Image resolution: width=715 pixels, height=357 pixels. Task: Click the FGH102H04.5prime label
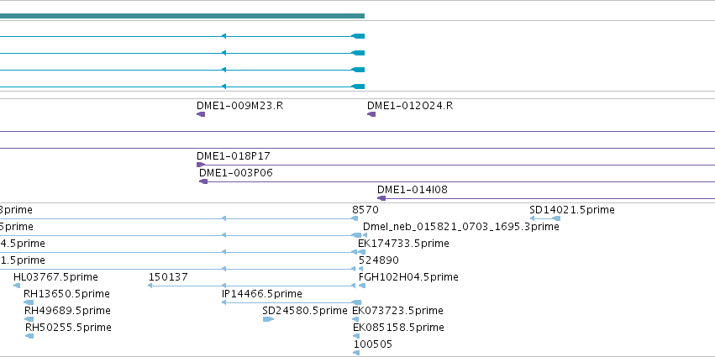(x=408, y=276)
